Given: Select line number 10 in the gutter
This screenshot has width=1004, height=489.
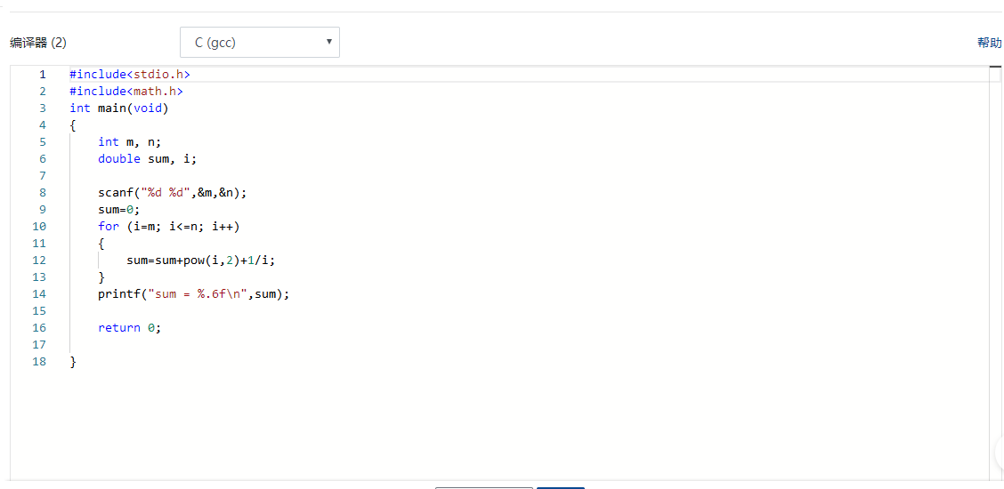Looking at the screenshot, I should point(39,227).
